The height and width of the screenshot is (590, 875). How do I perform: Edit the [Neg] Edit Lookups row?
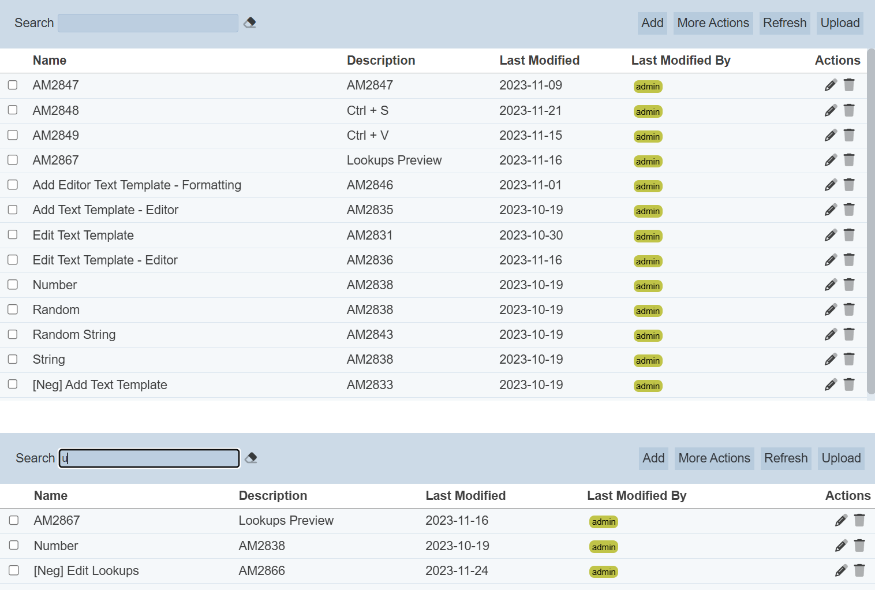[x=841, y=571]
